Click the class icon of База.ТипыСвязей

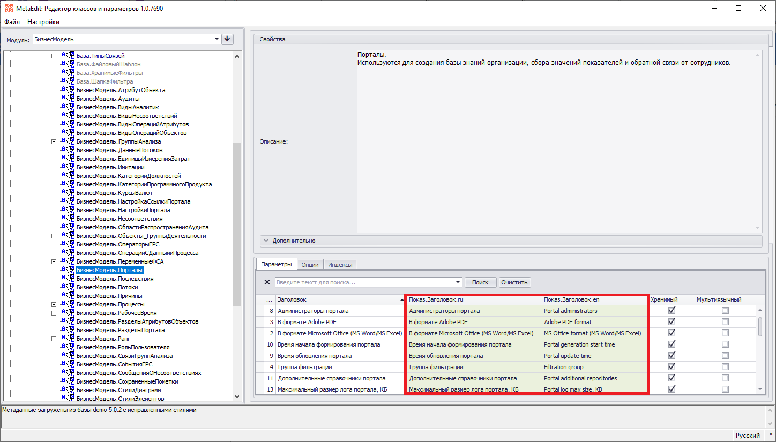pyautogui.click(x=71, y=56)
